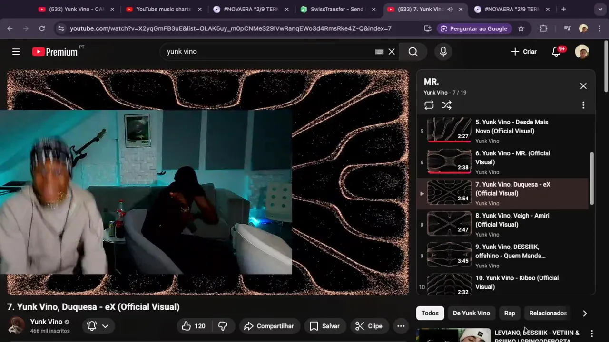Open the notifications bell
This screenshot has width=609, height=342.
pyautogui.click(x=556, y=52)
